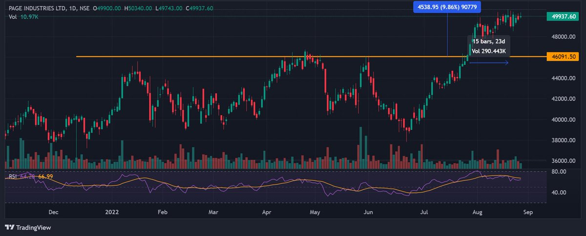Click the Aug time axis label
The width and height of the screenshot is (586, 236).
tap(479, 213)
